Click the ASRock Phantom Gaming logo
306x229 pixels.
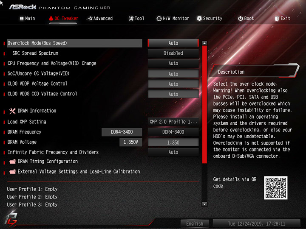pos(59,7)
